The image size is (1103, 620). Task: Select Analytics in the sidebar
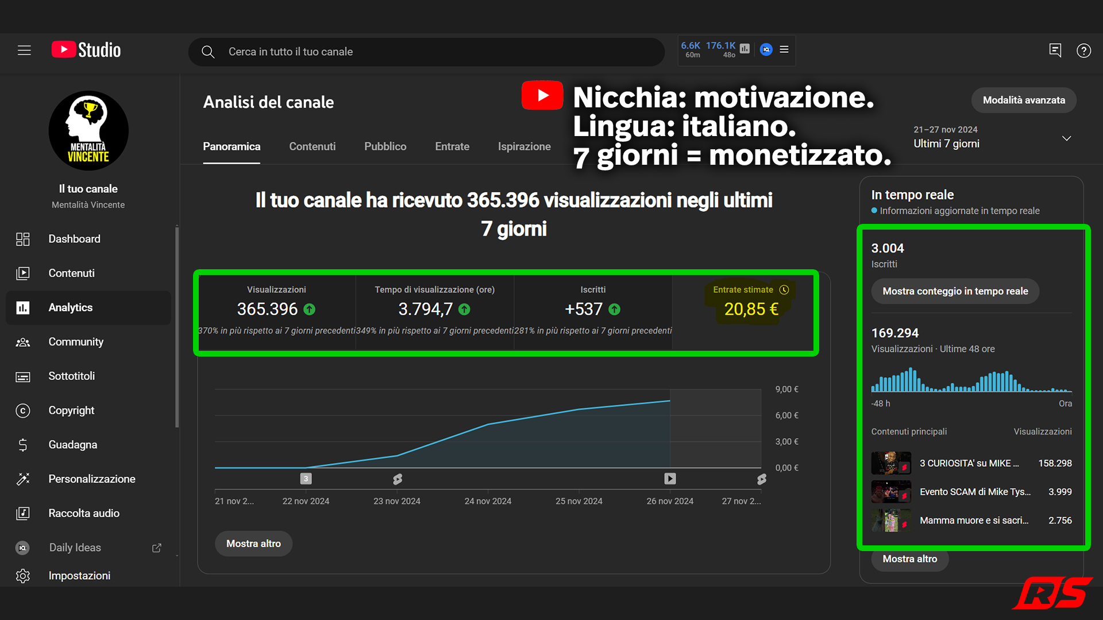88,308
